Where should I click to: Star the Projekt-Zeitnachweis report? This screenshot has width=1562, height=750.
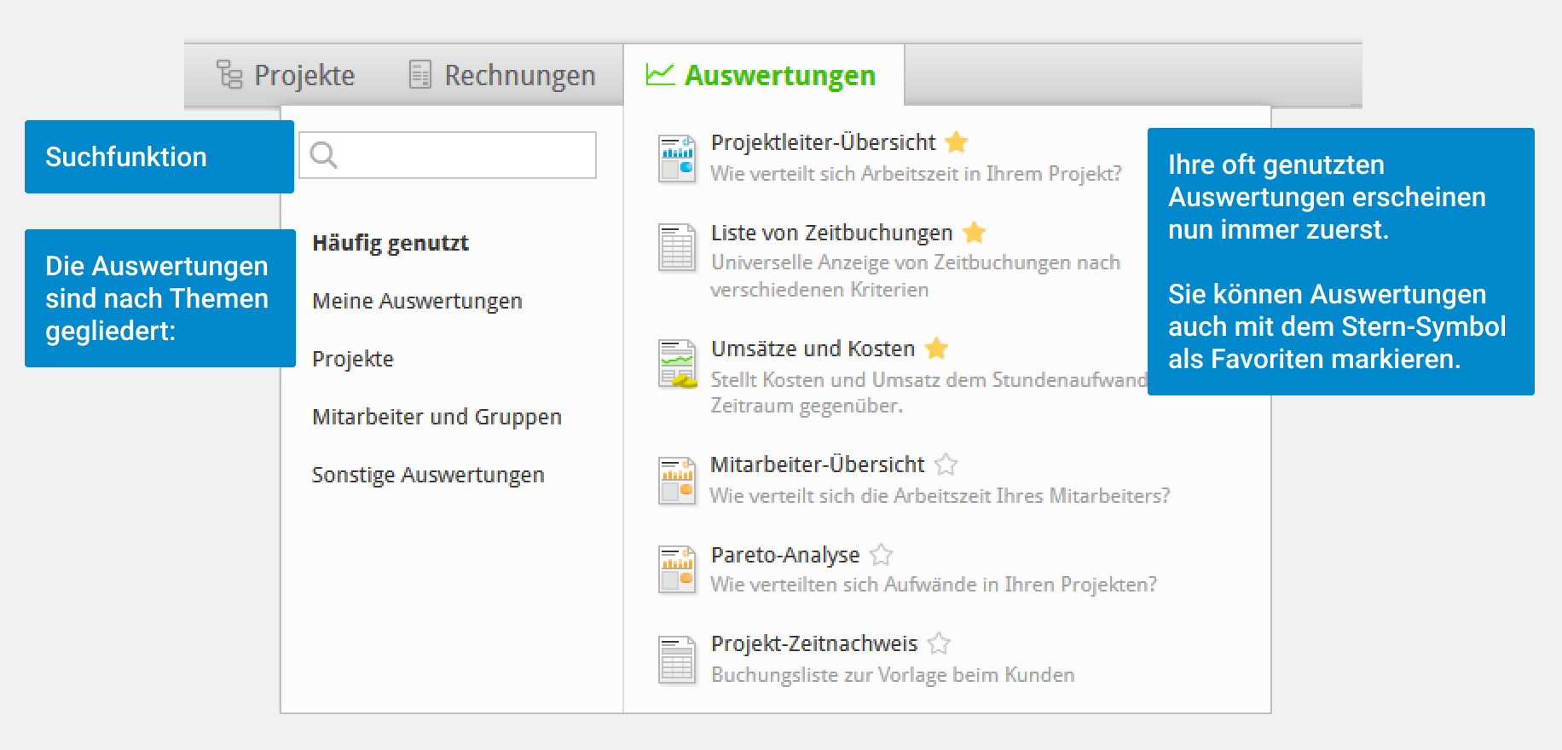click(939, 643)
